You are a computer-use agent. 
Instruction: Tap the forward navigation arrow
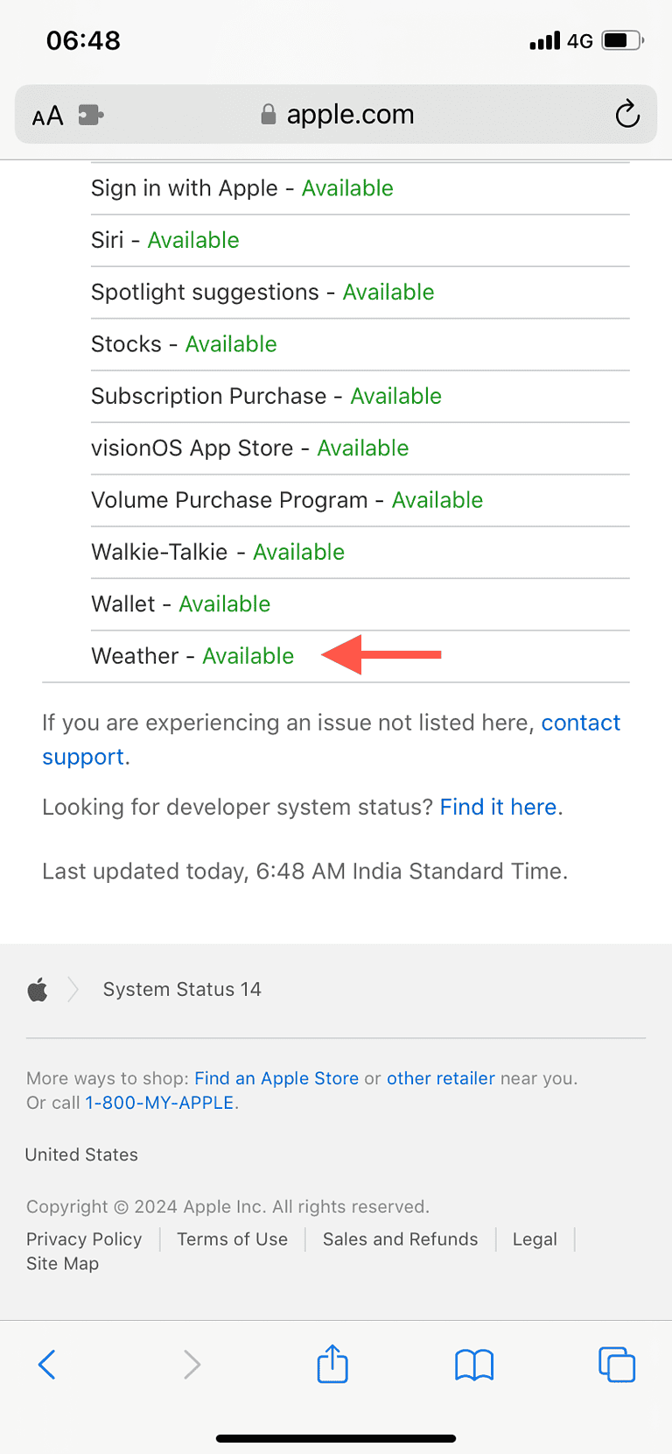coord(192,1364)
